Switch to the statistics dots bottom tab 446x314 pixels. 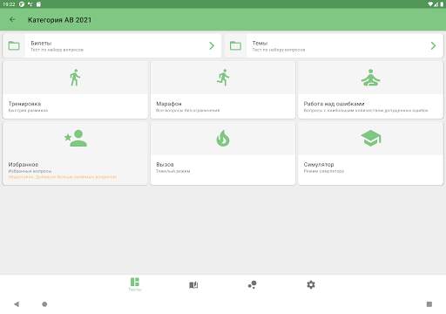[x=252, y=284]
